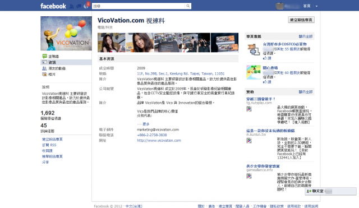Image resolution: width=359 pixels, height=208 pixels.
Task: Open fifth photo thumbnail of stacked boxes
Action: [224, 43]
